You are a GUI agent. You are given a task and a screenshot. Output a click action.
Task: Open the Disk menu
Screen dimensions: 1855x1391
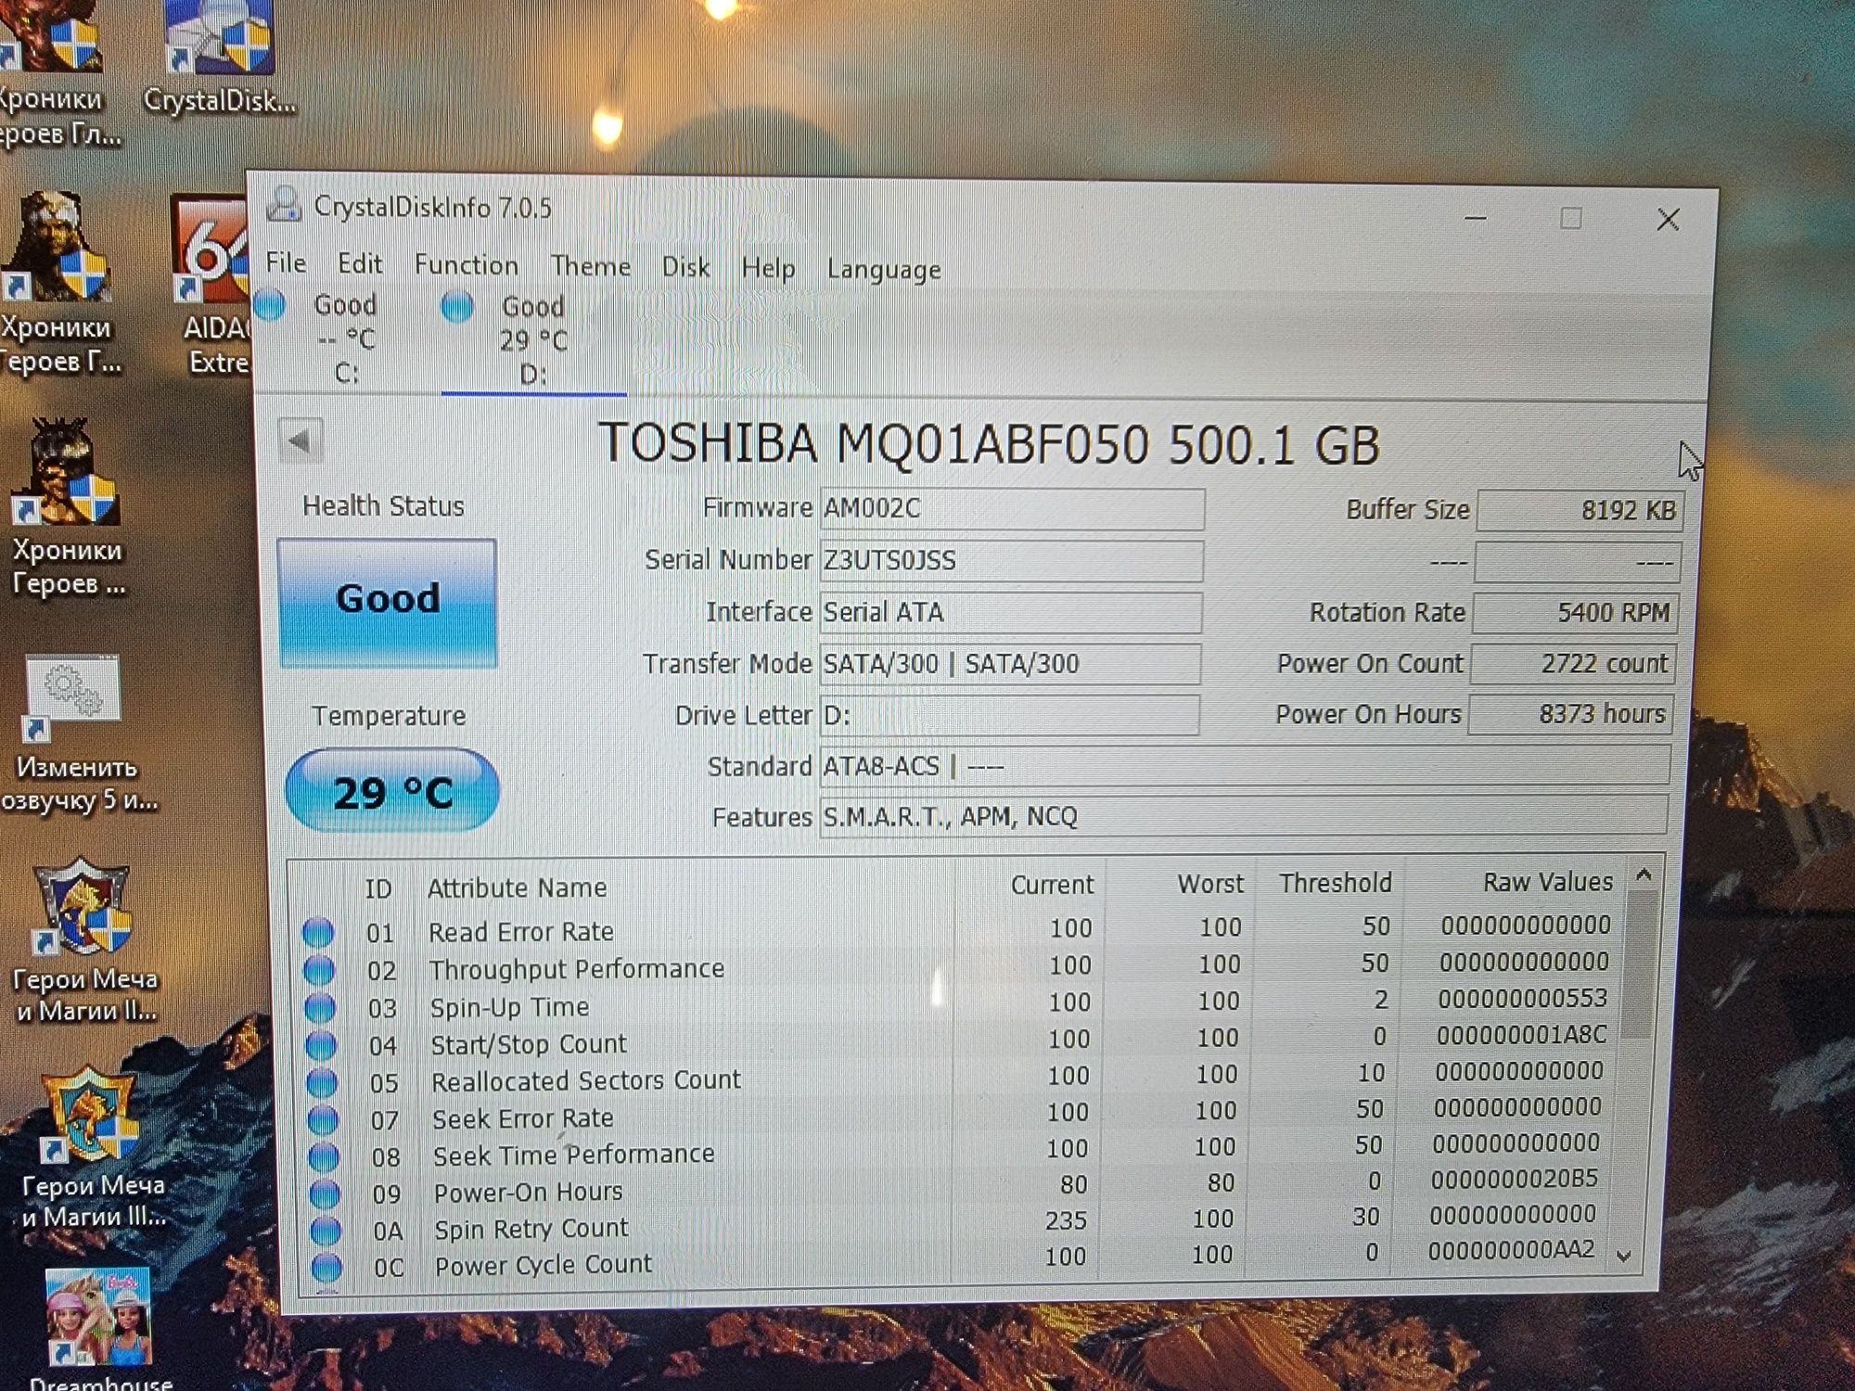pyautogui.click(x=685, y=267)
